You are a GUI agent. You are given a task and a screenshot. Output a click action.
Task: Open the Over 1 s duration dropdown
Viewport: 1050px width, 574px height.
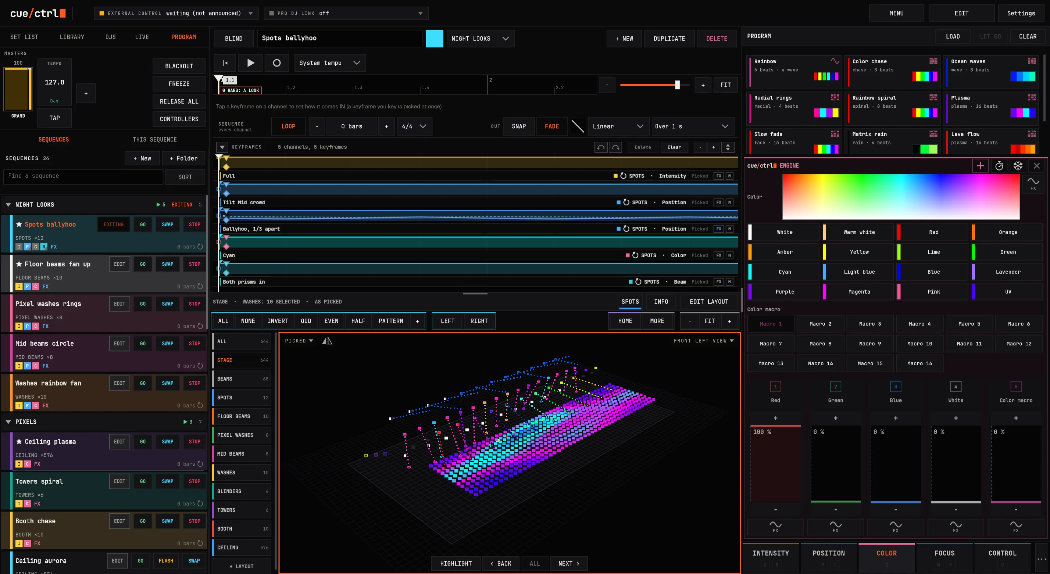pyautogui.click(x=692, y=126)
